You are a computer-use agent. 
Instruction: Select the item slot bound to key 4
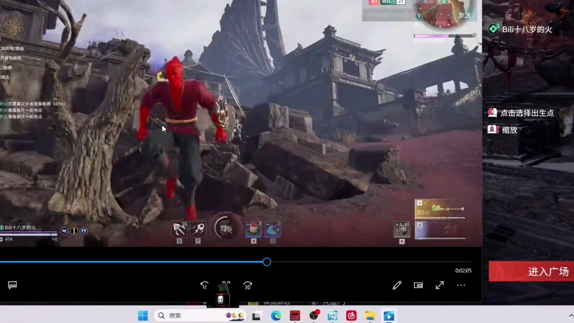(253, 229)
